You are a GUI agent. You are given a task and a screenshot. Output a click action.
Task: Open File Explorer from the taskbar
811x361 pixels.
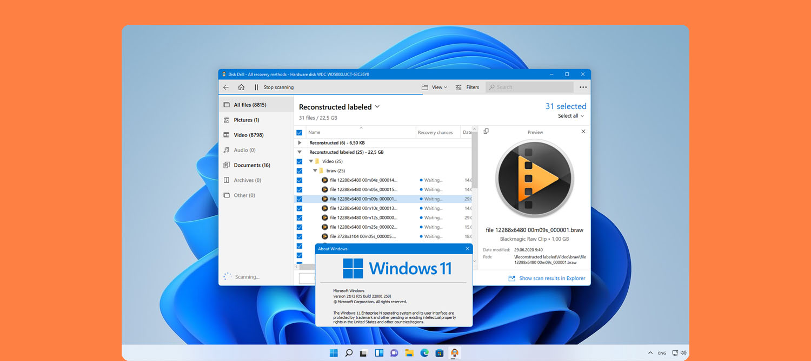409,353
